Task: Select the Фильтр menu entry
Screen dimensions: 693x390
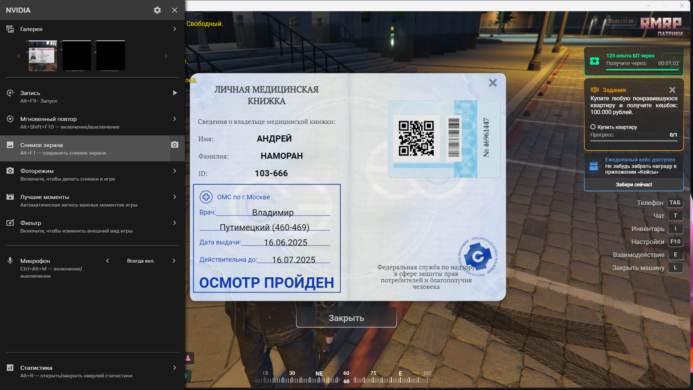Action: tap(92, 226)
